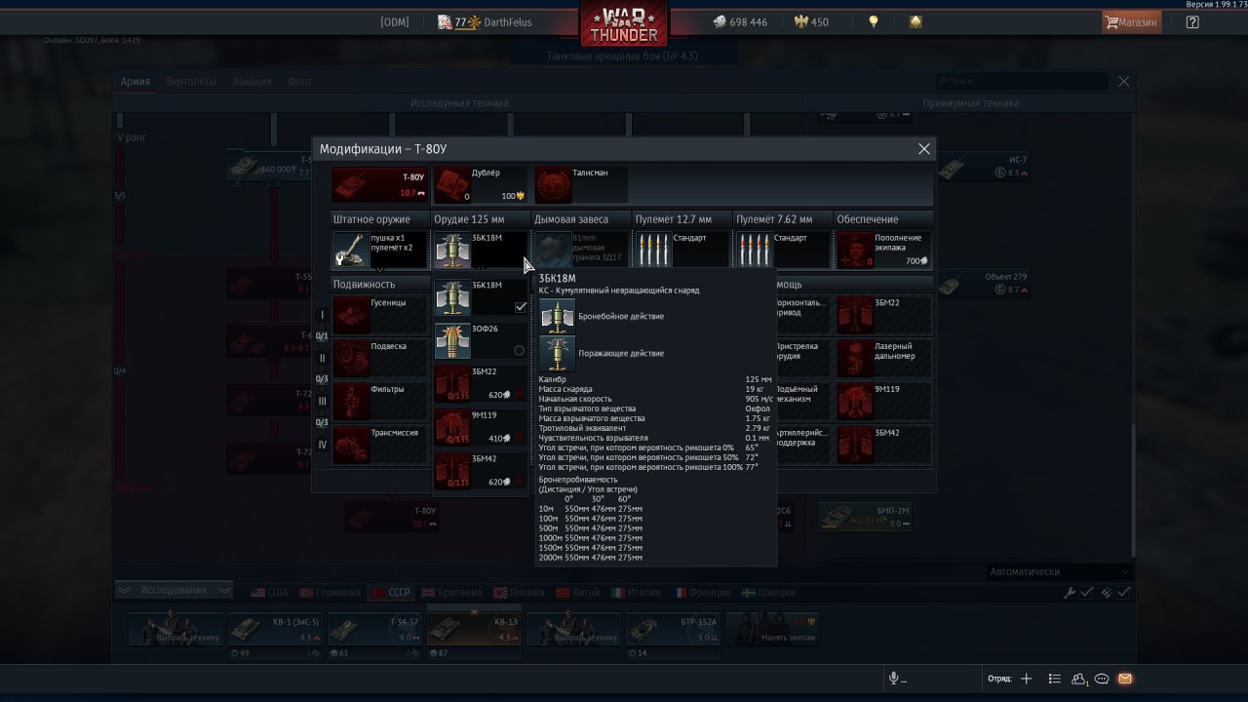Click the Подвеска suspension modification
This screenshot has width=1248, height=702.
tap(380, 358)
